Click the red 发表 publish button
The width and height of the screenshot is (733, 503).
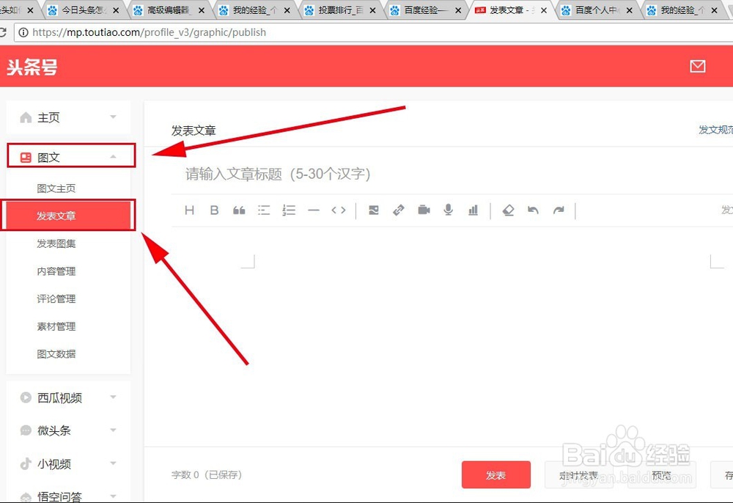click(496, 475)
